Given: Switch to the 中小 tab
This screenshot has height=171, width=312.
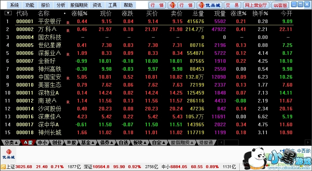Looking at the screenshot, I should pyautogui.click(x=42, y=142).
